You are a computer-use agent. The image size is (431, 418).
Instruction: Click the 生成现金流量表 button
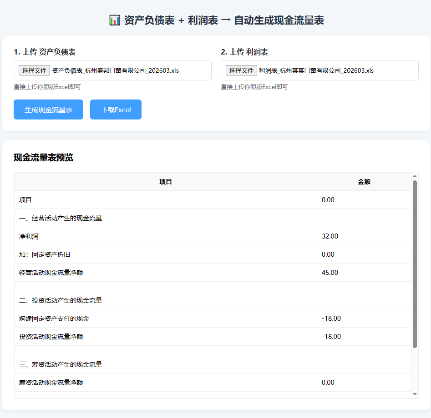[48, 109]
